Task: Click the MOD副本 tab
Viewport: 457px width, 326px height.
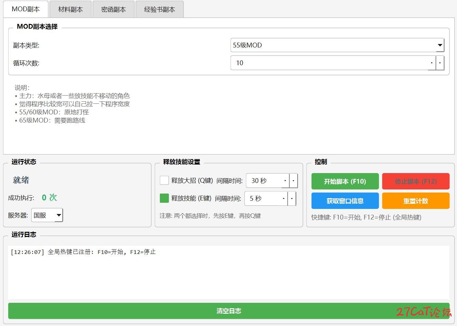Action: (26, 9)
